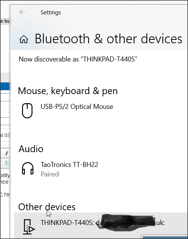Click the green arrow icon in background toolbar
The width and height of the screenshot is (188, 239).
(x=7, y=163)
